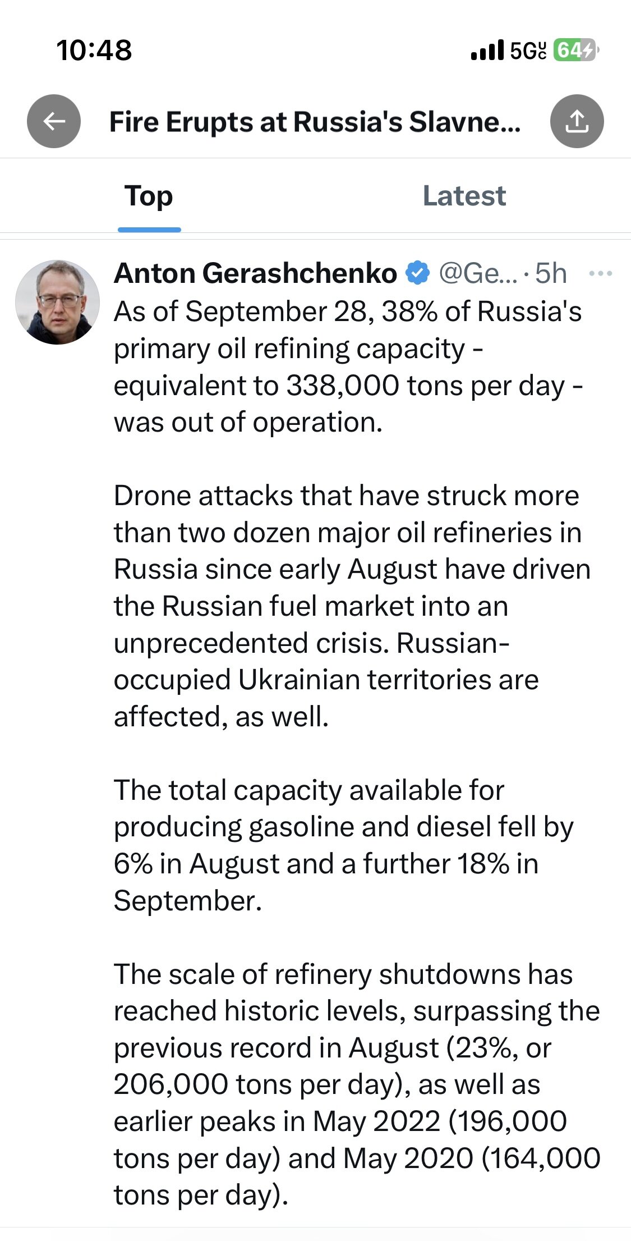This screenshot has width=631, height=1241.
Task: Open the post starting 'As of September 28'
Action: [x=348, y=366]
